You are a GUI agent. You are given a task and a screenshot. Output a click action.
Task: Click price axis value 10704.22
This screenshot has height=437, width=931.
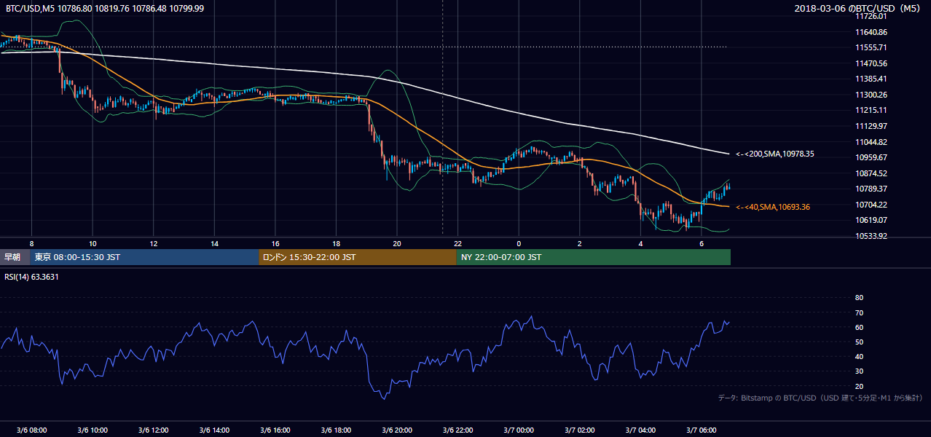(871, 205)
